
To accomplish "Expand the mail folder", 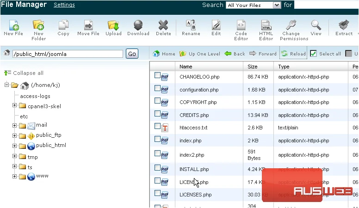I will [14, 125].
